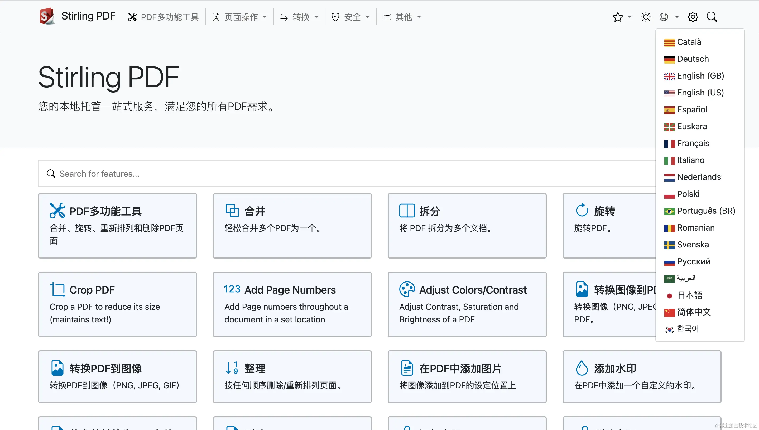Screen dimensions: 759x430
Task: Click '轻松合并多个PDF为一个。' description text
Action: point(273,228)
